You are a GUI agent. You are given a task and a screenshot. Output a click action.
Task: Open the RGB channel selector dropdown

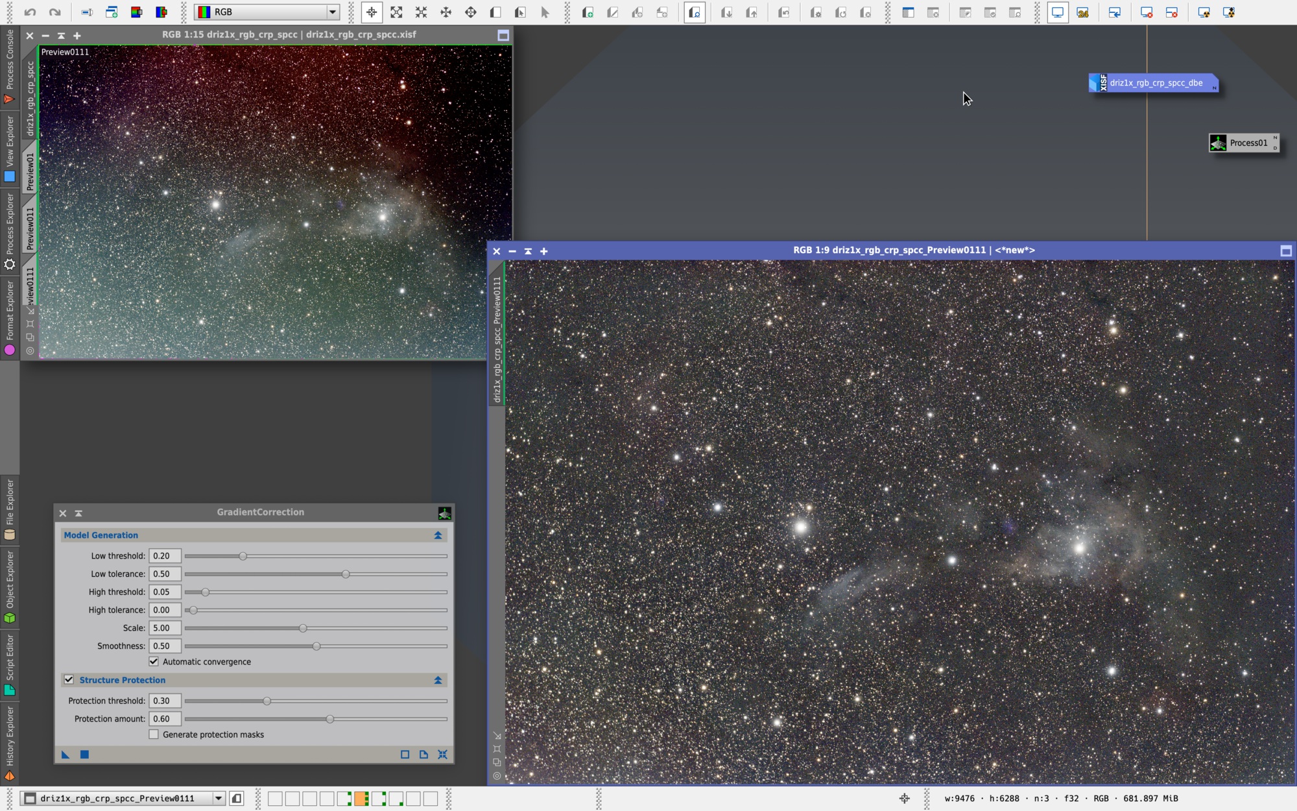pyautogui.click(x=332, y=12)
